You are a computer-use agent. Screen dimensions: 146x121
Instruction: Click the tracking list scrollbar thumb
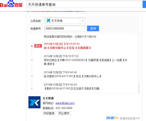(139, 58)
